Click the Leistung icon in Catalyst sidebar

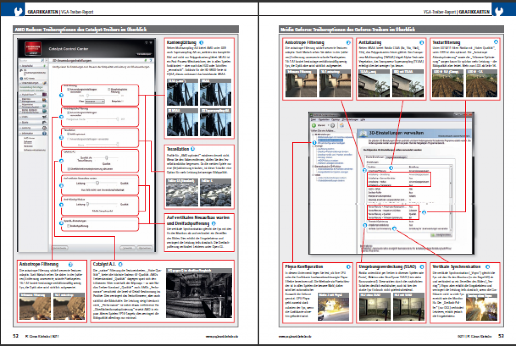click(44, 128)
